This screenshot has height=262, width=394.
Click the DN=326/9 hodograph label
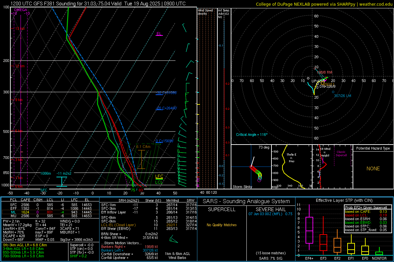pos(328,86)
